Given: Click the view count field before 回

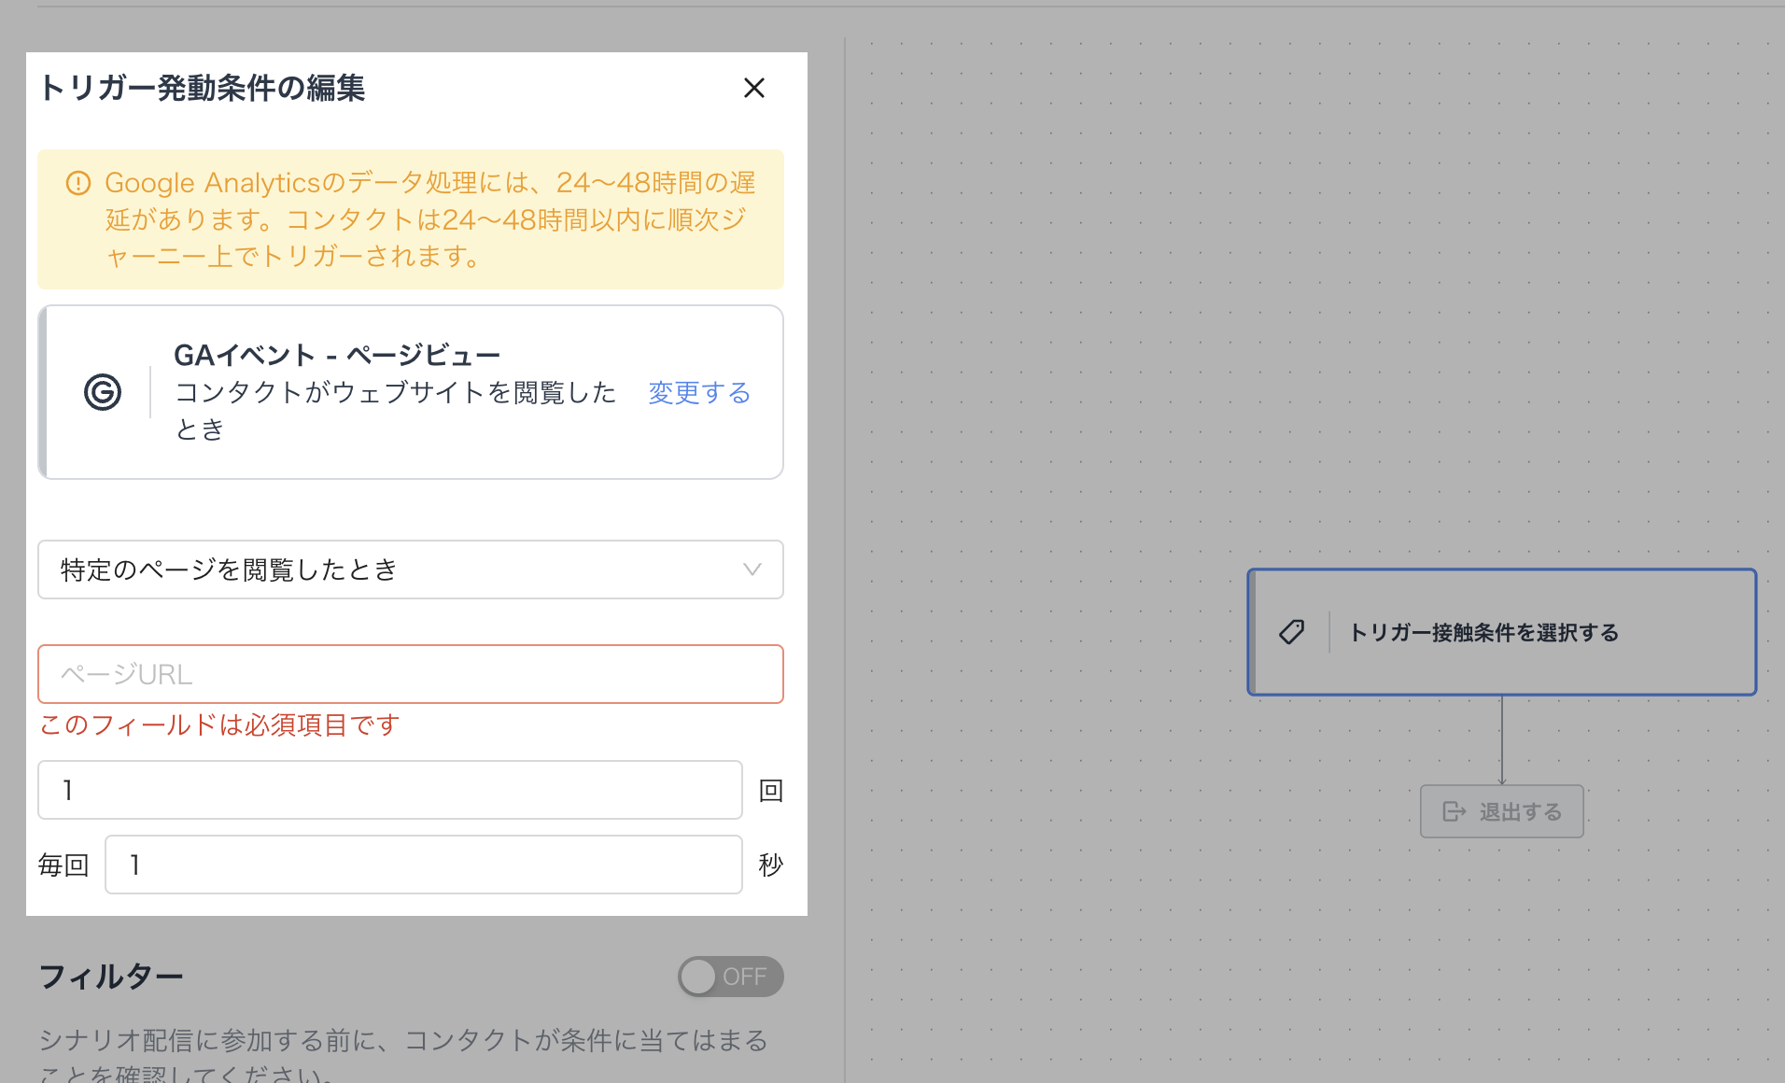Looking at the screenshot, I should [389, 790].
